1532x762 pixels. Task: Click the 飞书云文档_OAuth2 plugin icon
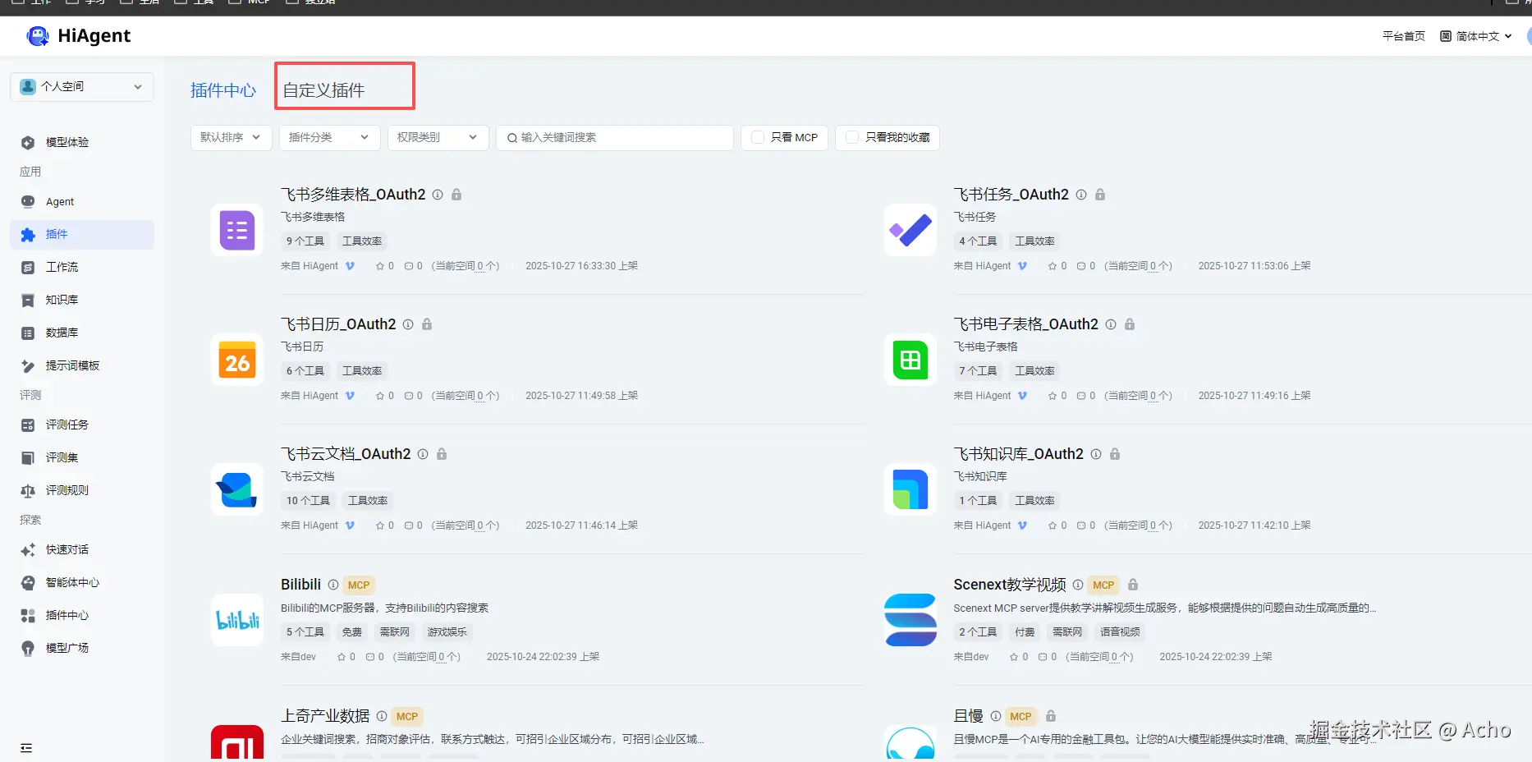click(x=237, y=489)
